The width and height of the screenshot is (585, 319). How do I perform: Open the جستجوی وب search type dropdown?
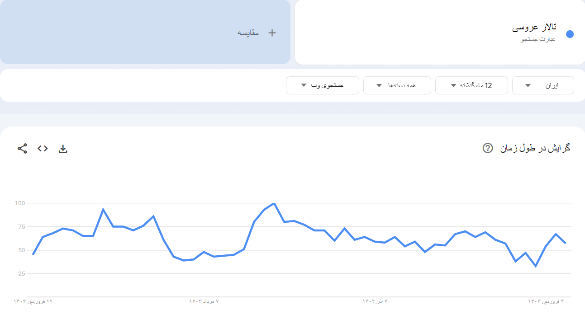(322, 85)
